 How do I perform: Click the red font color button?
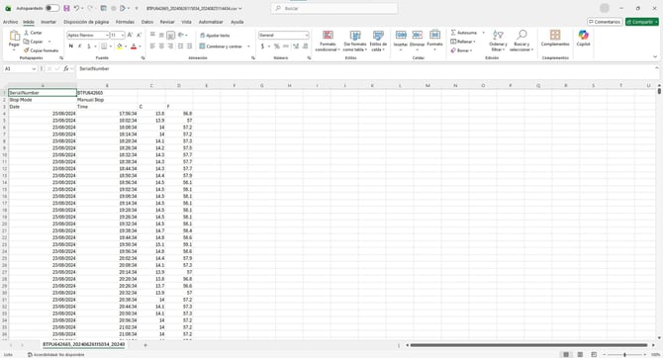coord(134,46)
